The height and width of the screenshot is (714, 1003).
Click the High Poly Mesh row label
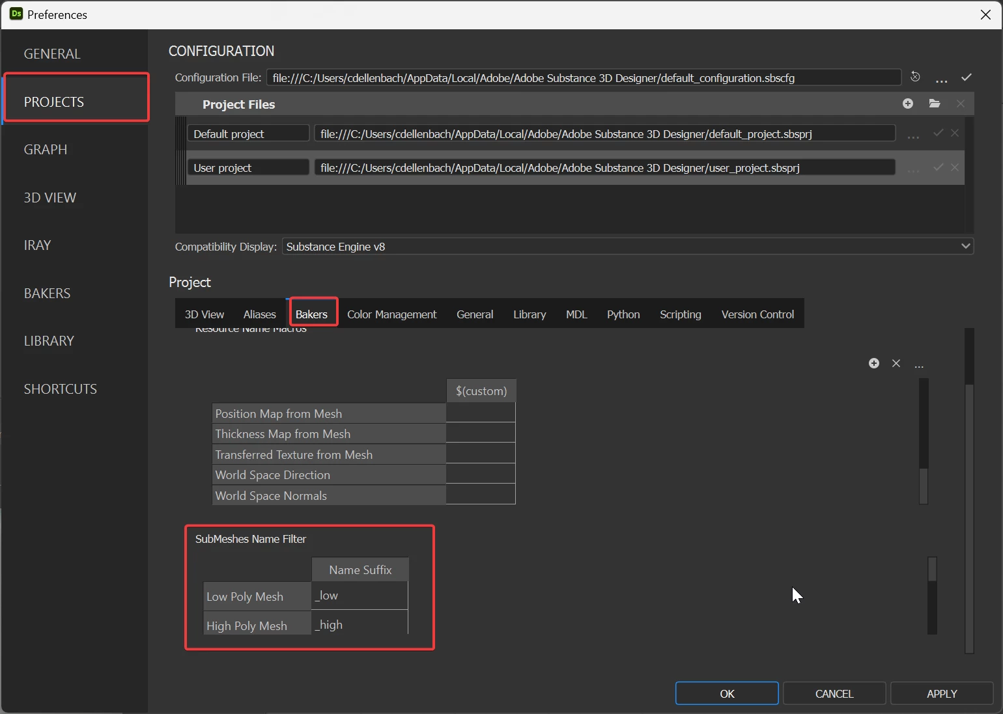(x=257, y=625)
